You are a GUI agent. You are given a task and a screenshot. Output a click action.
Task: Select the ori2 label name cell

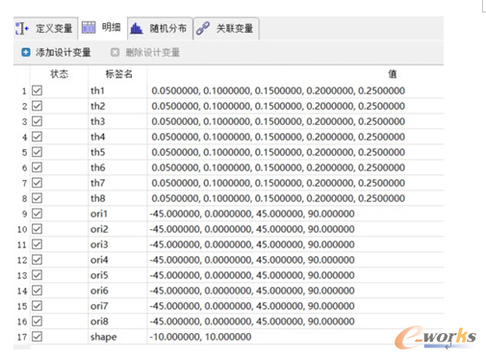[117, 229]
